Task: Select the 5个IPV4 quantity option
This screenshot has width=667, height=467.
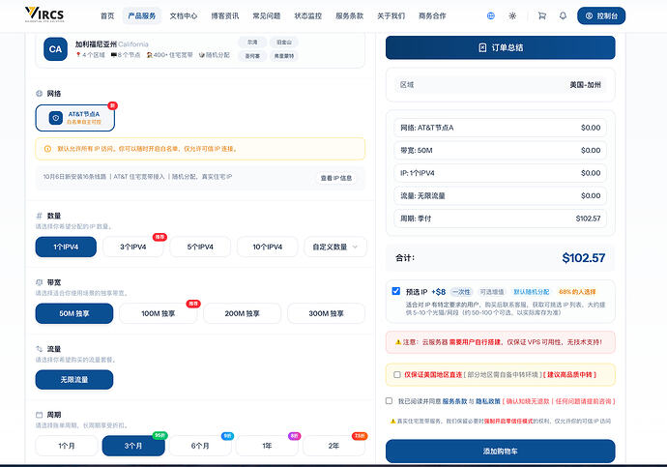Action: [200, 248]
